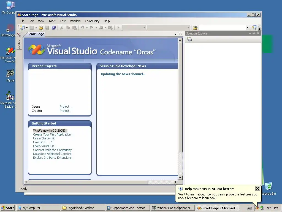Screen dimensions: 282x212
Task: Click the Save floppy disk icon
Action: [x=47, y=28]
